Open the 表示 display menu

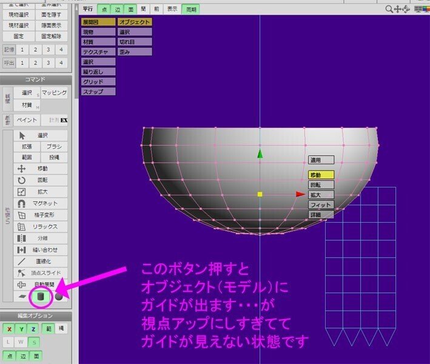(x=172, y=9)
